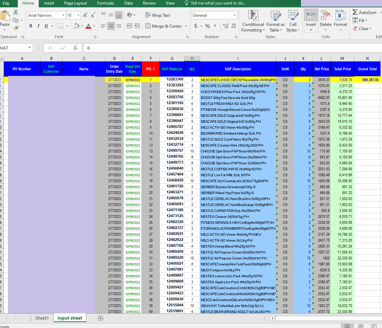
Task: Switch to Insert ribbon tab
Action: pyautogui.click(x=49, y=3)
